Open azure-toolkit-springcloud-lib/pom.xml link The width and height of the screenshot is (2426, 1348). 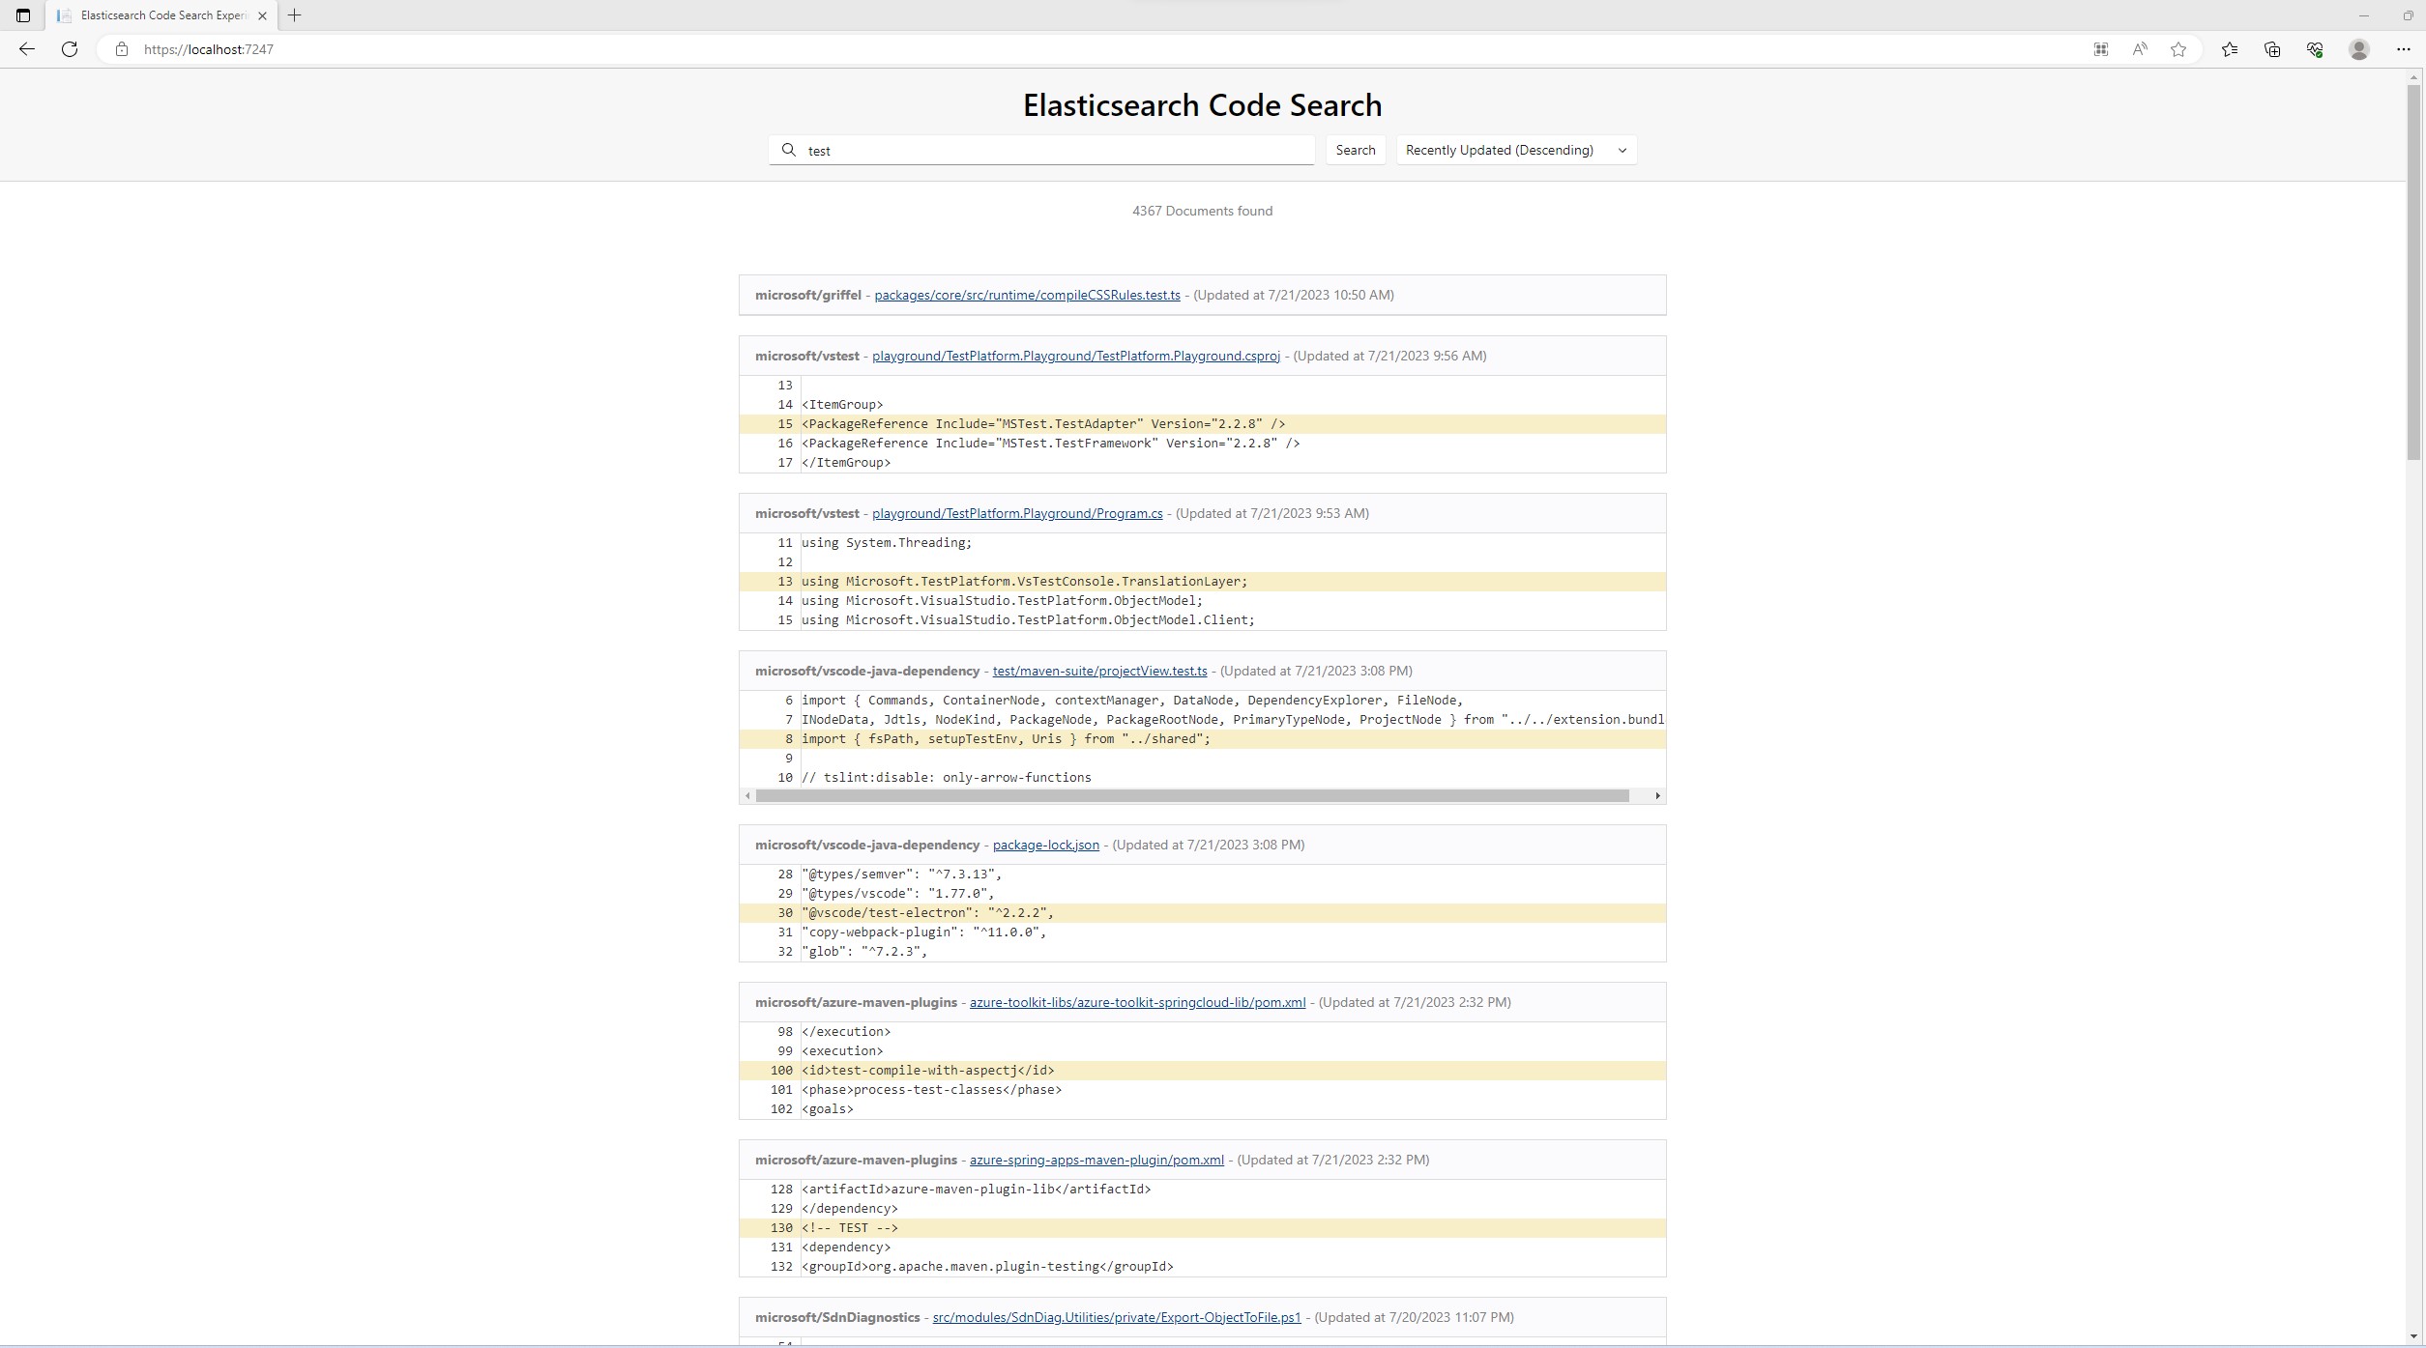tap(1137, 1002)
